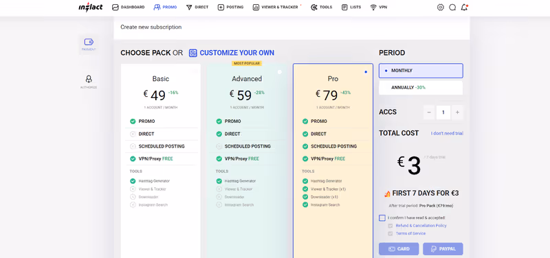This screenshot has width=550, height=258.
Task: Click the Tools icon in navbar
Action: [314, 7]
